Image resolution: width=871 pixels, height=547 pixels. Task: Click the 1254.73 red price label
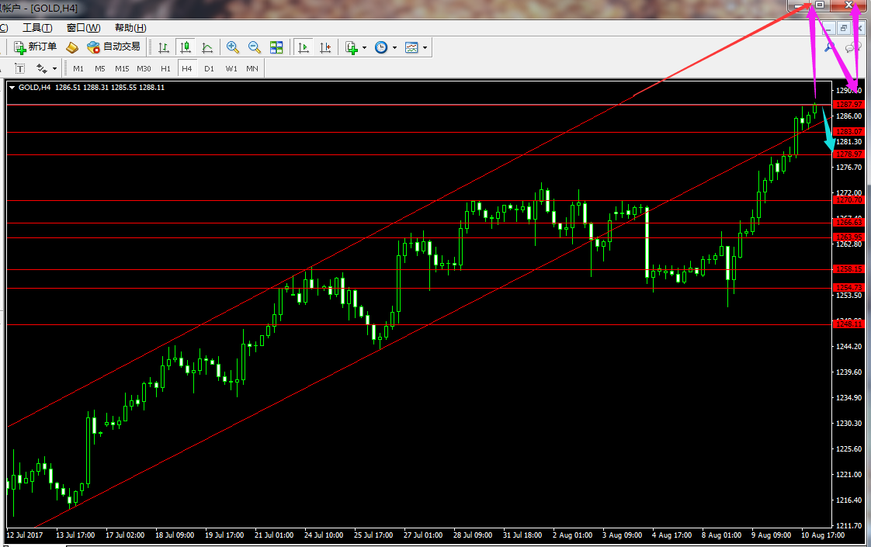pyautogui.click(x=848, y=288)
